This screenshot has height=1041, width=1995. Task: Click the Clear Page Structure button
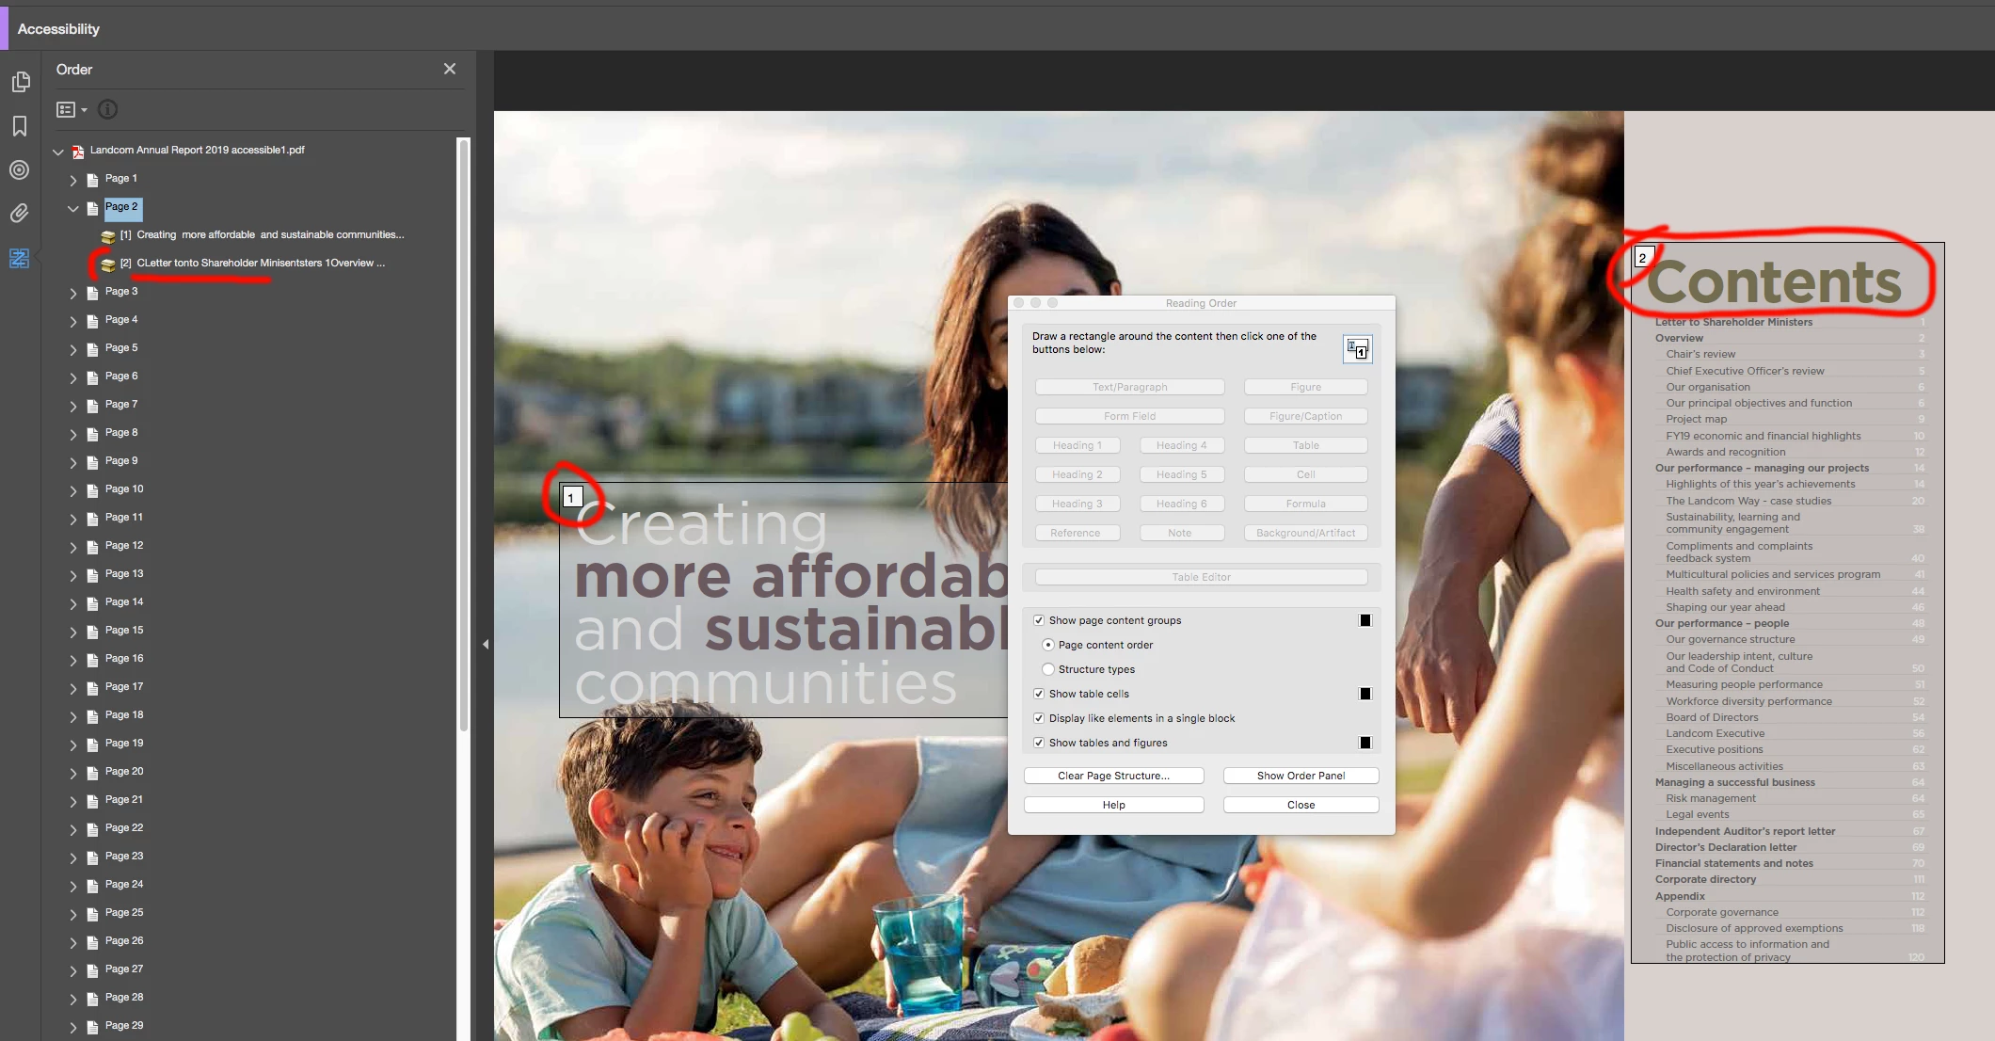1113,776
